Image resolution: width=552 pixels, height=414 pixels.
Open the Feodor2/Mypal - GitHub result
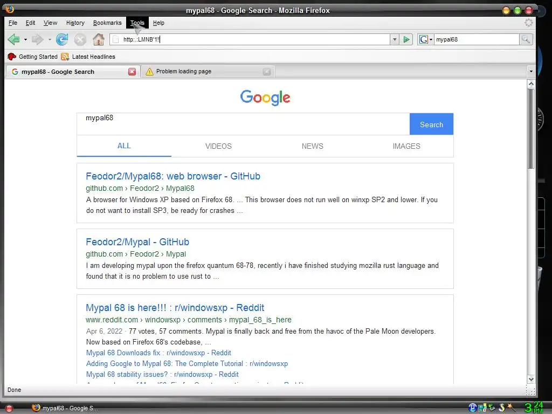pos(137,242)
